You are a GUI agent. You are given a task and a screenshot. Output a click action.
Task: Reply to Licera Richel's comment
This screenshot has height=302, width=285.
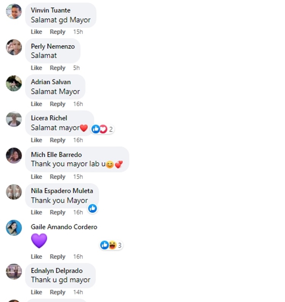point(57,140)
